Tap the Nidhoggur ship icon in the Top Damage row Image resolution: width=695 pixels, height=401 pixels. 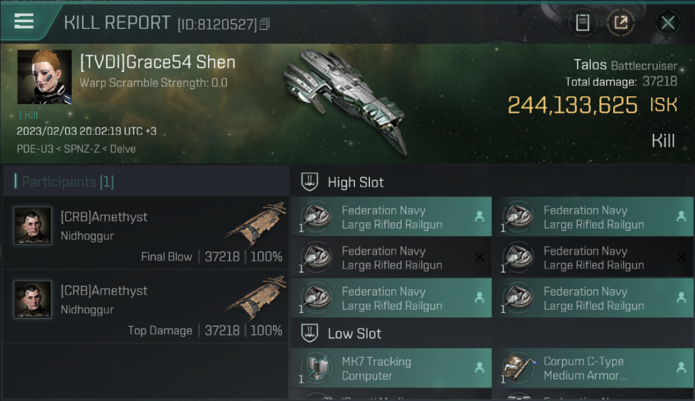tap(256, 297)
